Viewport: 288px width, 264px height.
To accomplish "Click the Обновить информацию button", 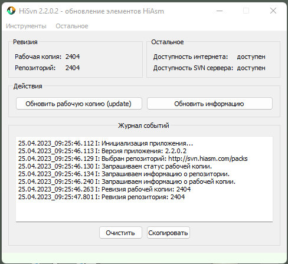I will [210, 104].
